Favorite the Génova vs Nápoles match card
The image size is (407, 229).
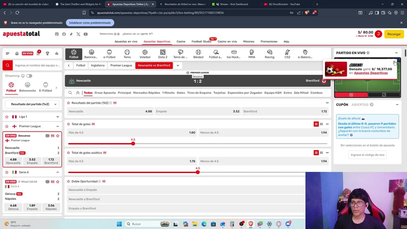(x=58, y=182)
